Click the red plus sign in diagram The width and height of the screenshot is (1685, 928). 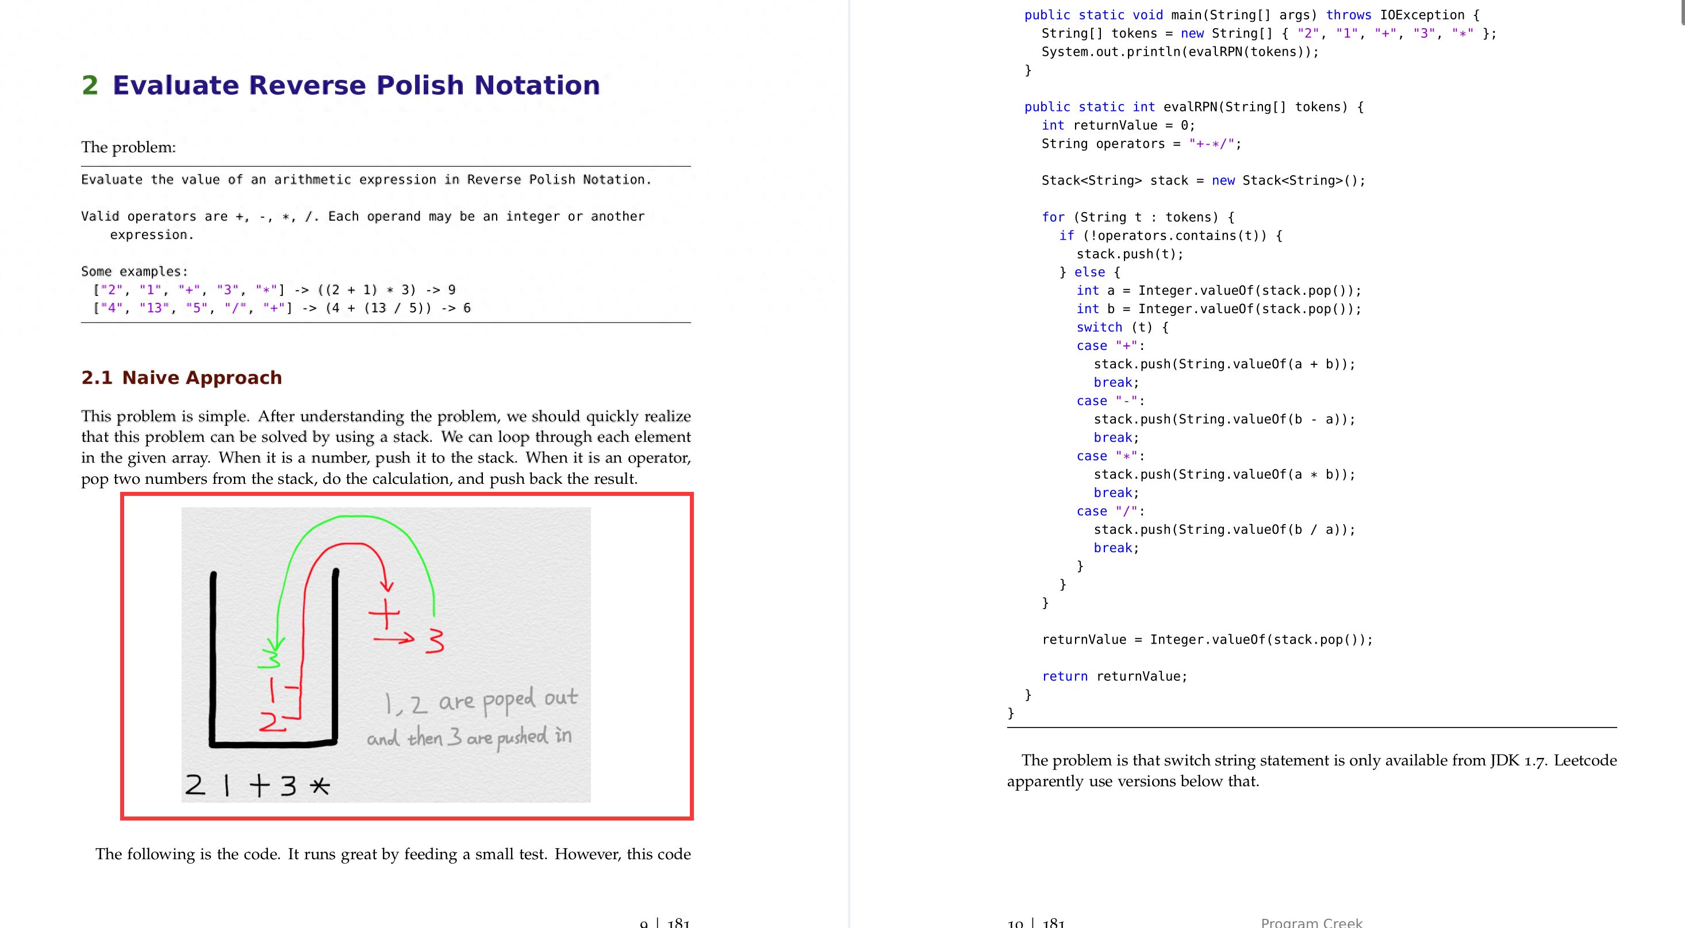coord(385,614)
